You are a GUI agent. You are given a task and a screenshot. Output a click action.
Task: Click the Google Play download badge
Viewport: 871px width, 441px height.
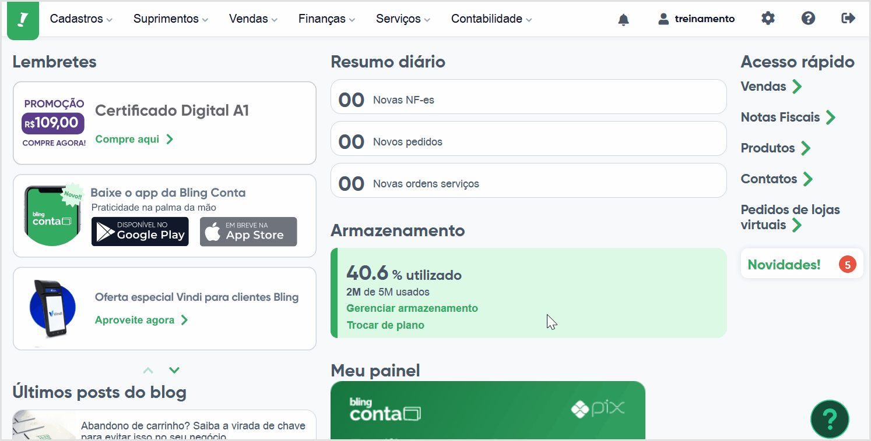[x=140, y=232]
